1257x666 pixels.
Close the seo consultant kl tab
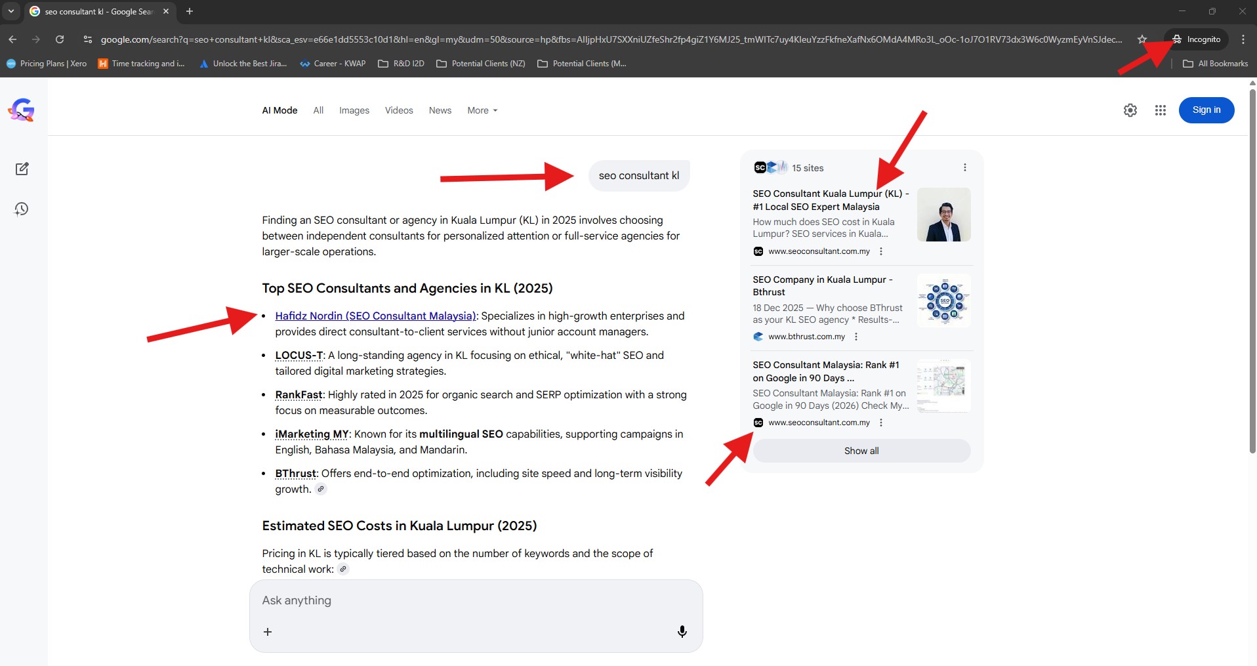coord(166,11)
